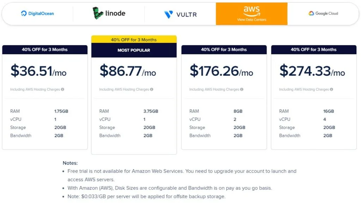Click info icon on $86.77 plan
The width and height of the screenshot is (361, 203).
tap(152, 89)
